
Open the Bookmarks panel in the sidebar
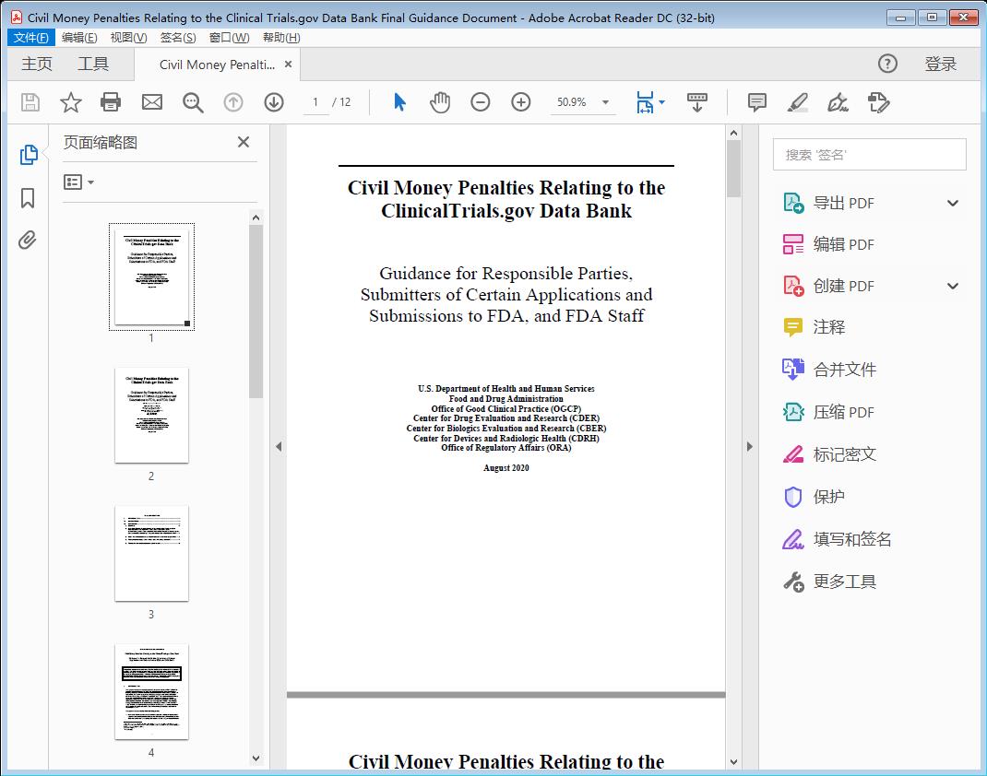pos(27,199)
